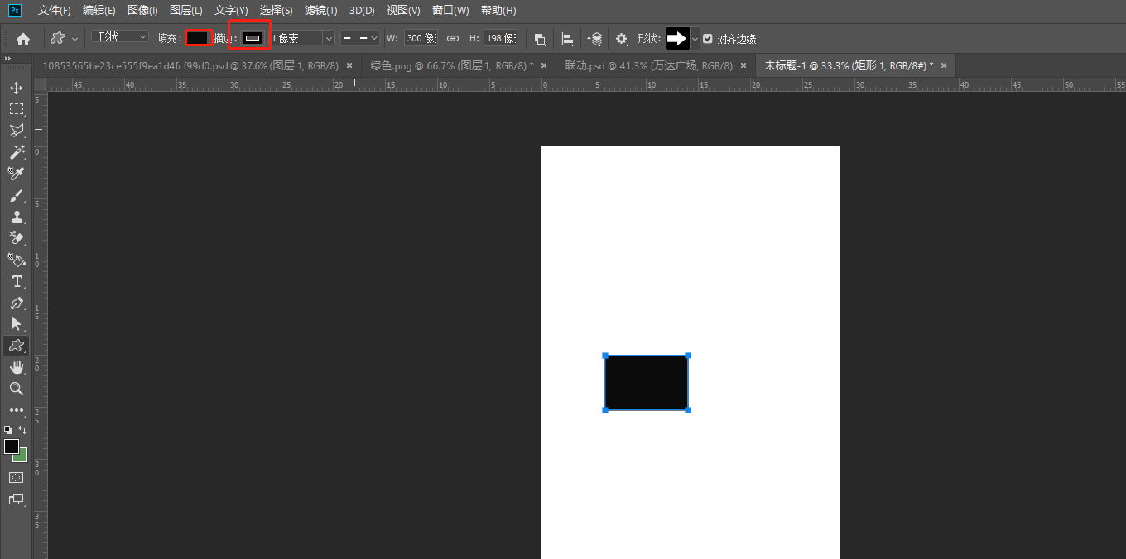Open the shape tool mode dropdown
This screenshot has width=1126, height=559.
point(120,37)
